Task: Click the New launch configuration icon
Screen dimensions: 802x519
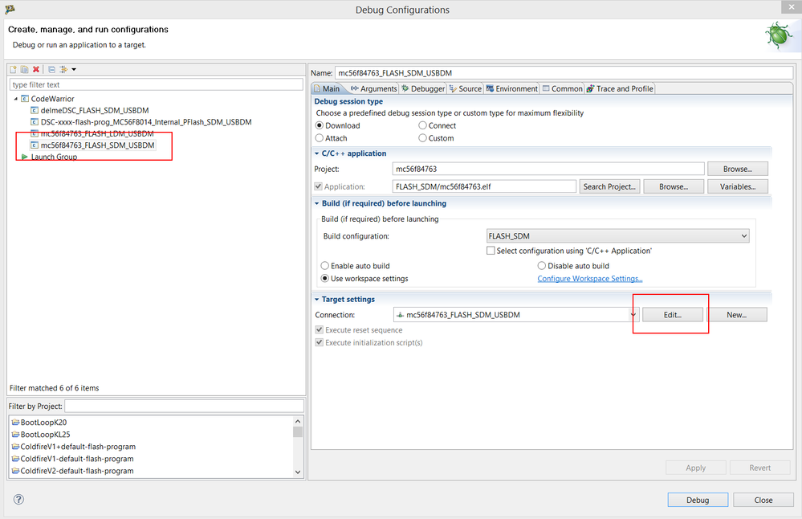Action: pos(14,69)
